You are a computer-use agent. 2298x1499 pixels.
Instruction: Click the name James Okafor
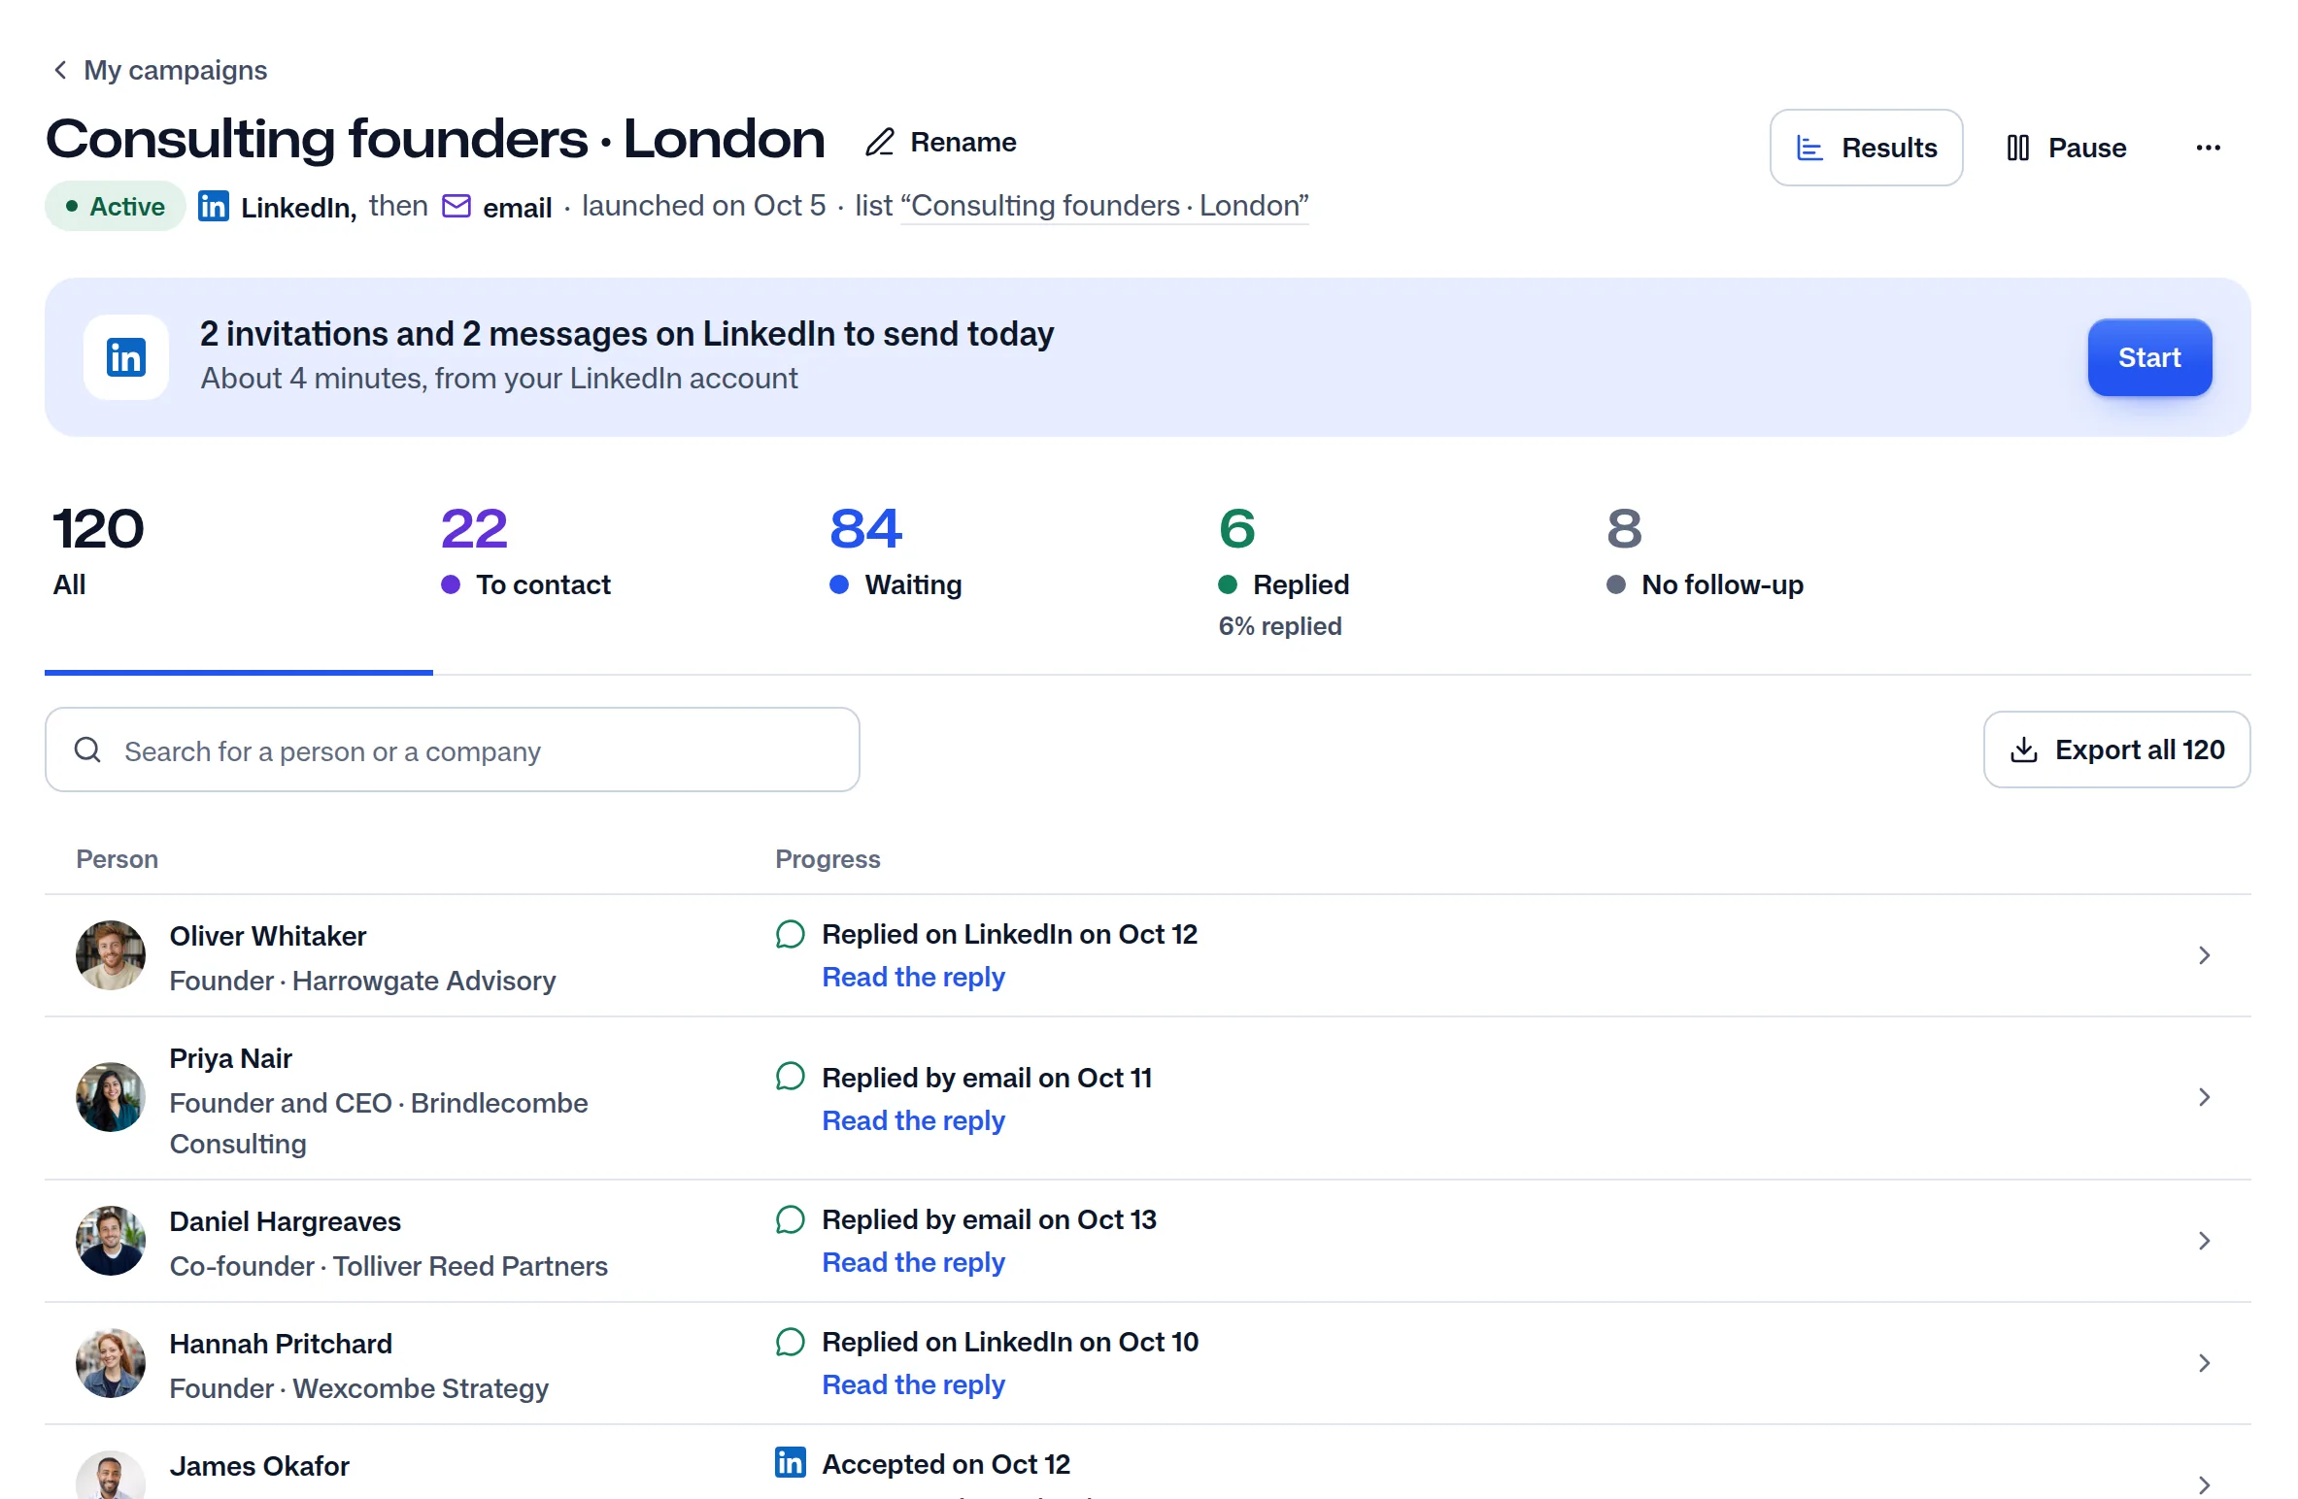pyautogui.click(x=259, y=1466)
